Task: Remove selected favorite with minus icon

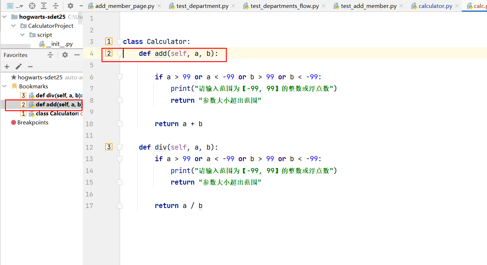Action: click(x=30, y=67)
